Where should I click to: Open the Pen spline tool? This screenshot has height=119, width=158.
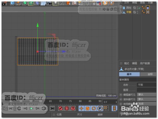tap(19, 3)
